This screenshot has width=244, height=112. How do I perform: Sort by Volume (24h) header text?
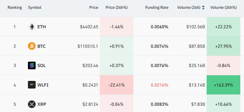coord(189,7)
